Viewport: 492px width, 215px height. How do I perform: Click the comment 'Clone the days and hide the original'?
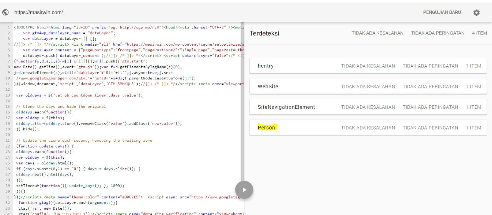tap(61, 107)
